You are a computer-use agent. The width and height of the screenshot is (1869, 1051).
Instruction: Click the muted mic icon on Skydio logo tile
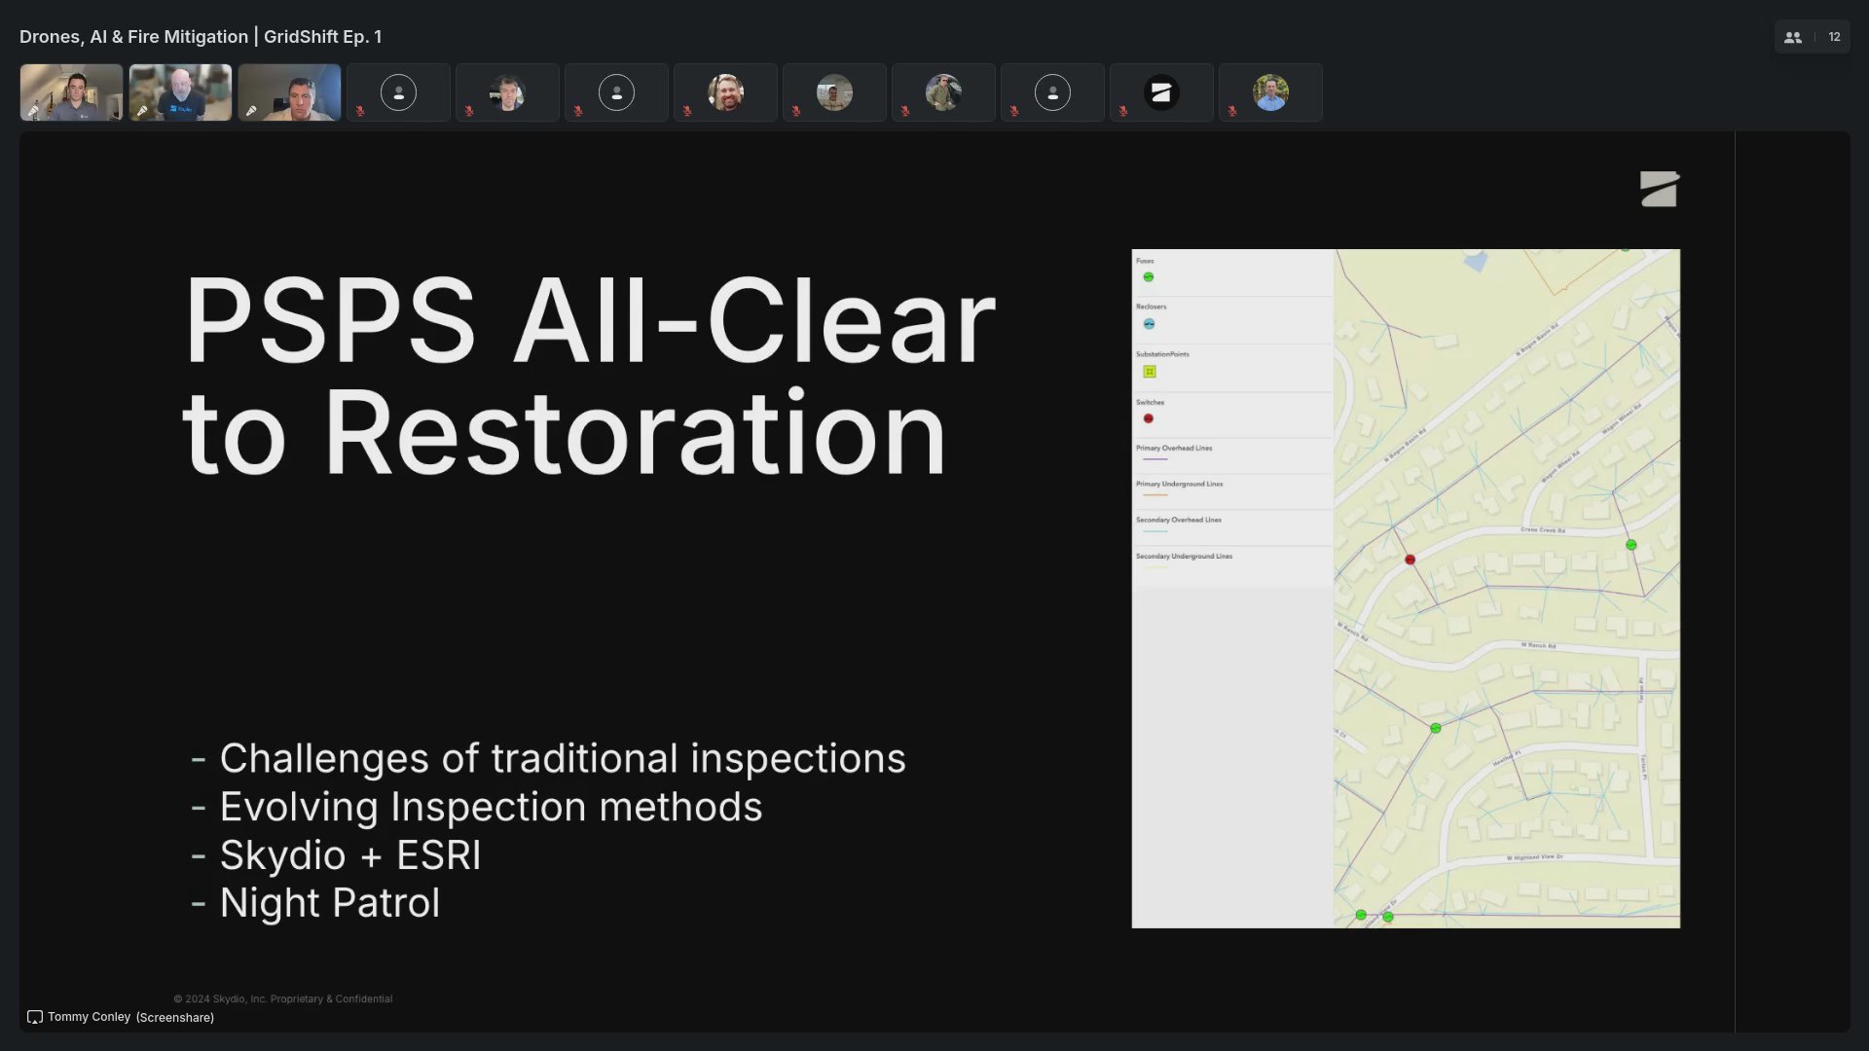[1123, 111]
